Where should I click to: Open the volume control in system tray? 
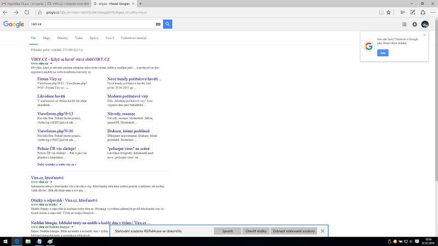click(411, 242)
